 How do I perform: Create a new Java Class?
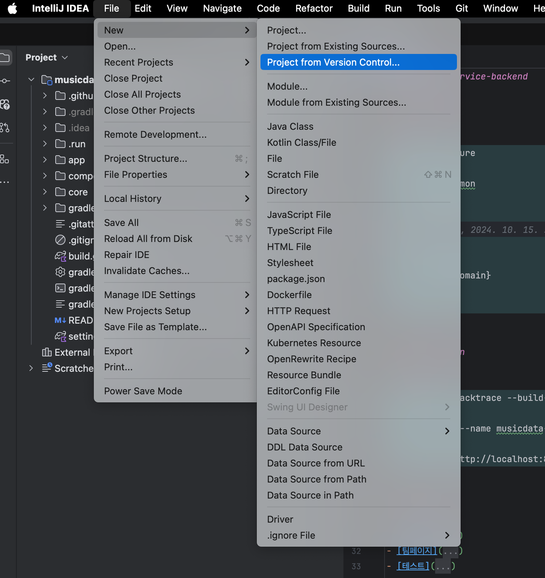[359, 126]
